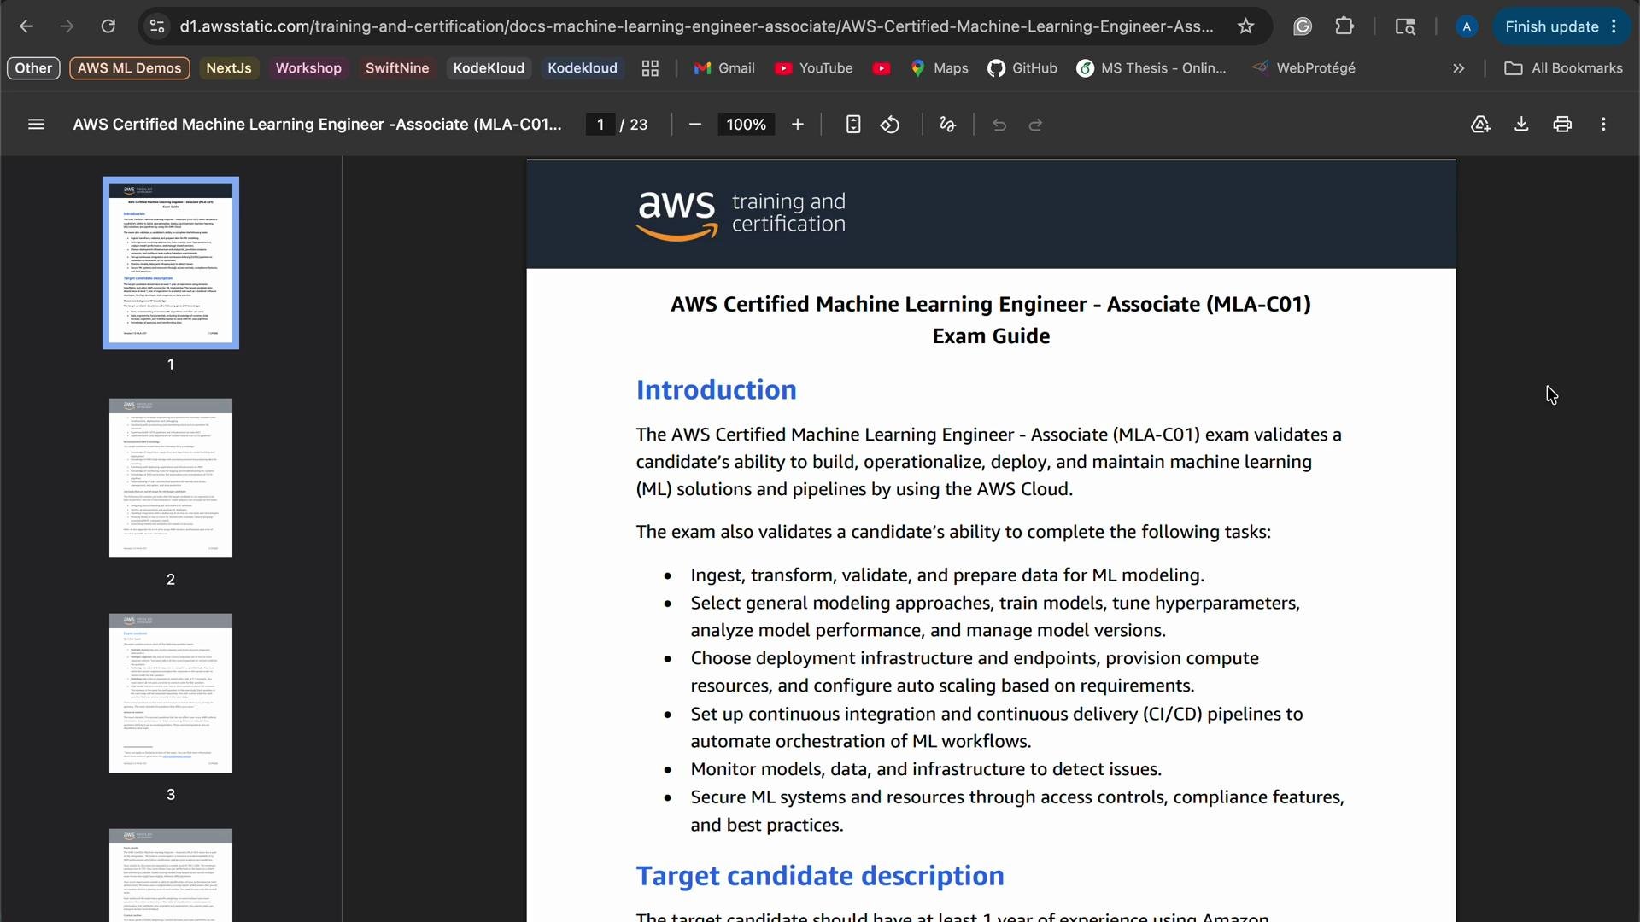Click the redo annotation arrow
Screen dimensions: 1640x922
[1036, 125]
